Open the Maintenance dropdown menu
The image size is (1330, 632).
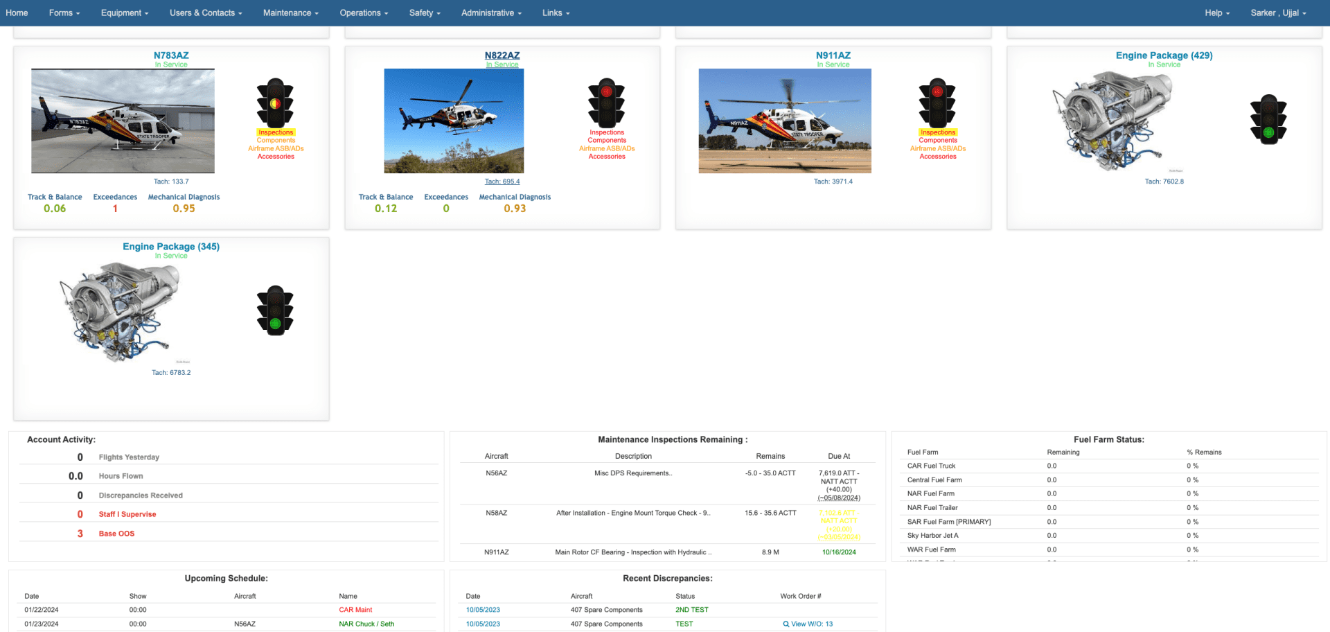tap(290, 12)
